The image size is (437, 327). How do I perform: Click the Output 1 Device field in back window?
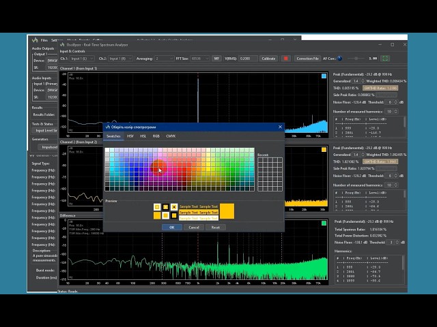click(x=52, y=61)
